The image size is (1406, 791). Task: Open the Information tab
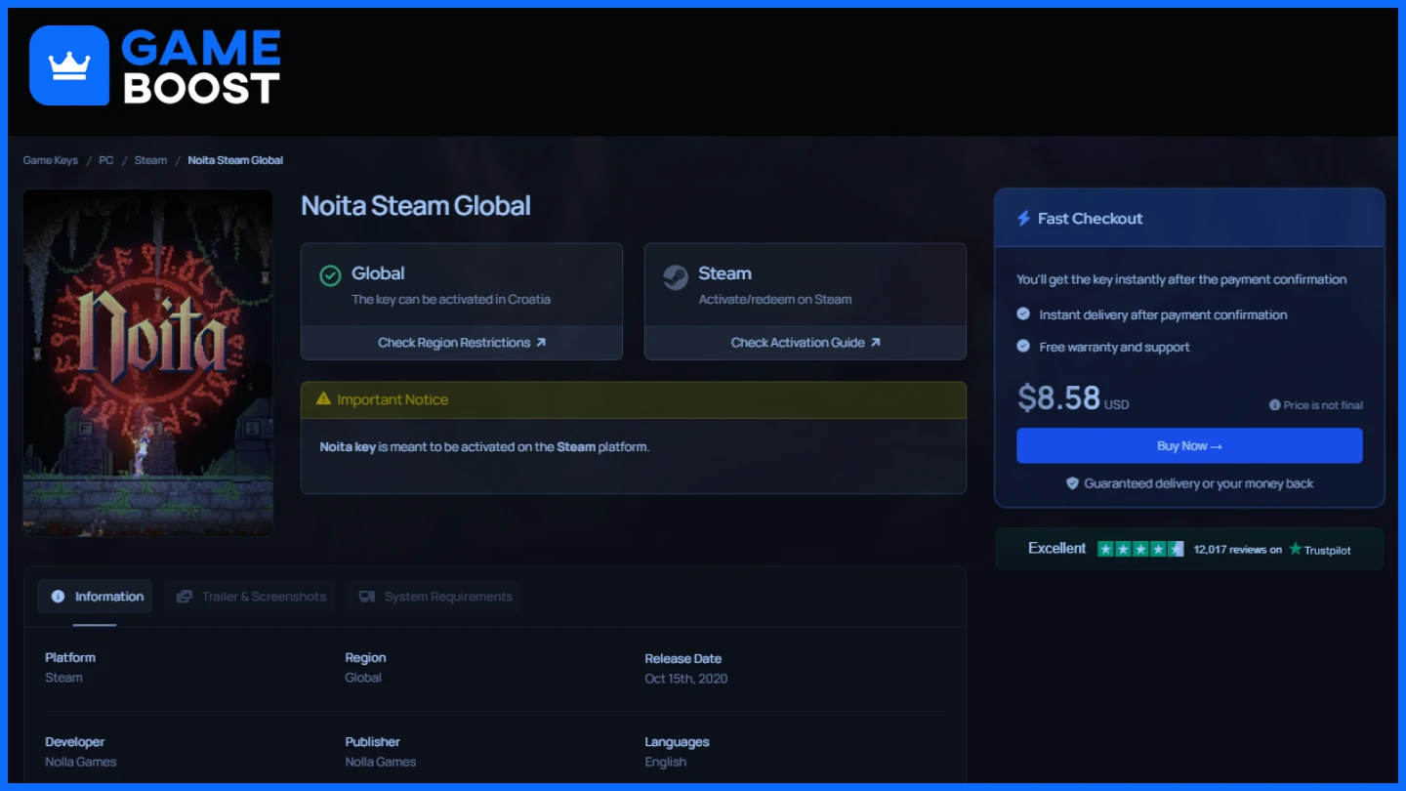pos(95,597)
